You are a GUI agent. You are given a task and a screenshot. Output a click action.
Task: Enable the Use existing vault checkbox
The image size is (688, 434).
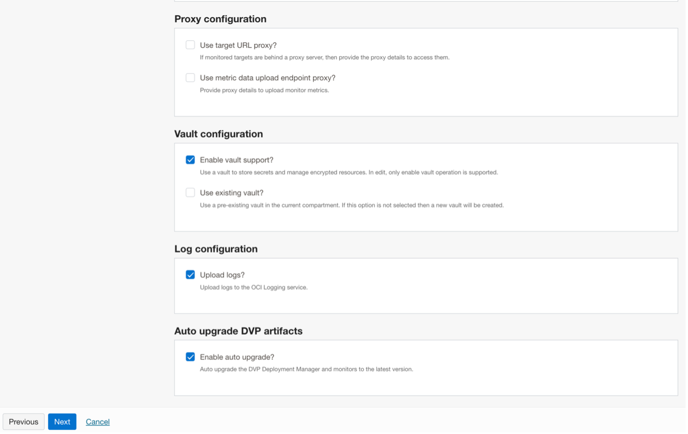coord(190,192)
